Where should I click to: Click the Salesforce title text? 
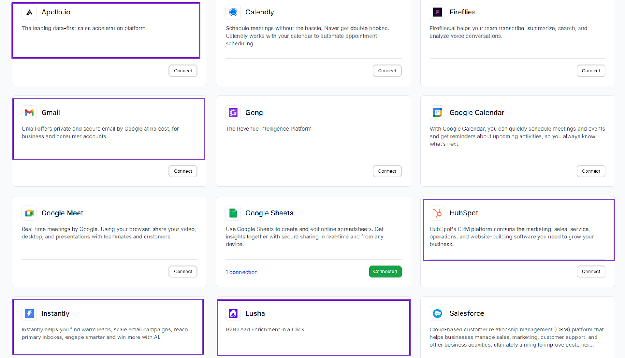pyautogui.click(x=467, y=313)
